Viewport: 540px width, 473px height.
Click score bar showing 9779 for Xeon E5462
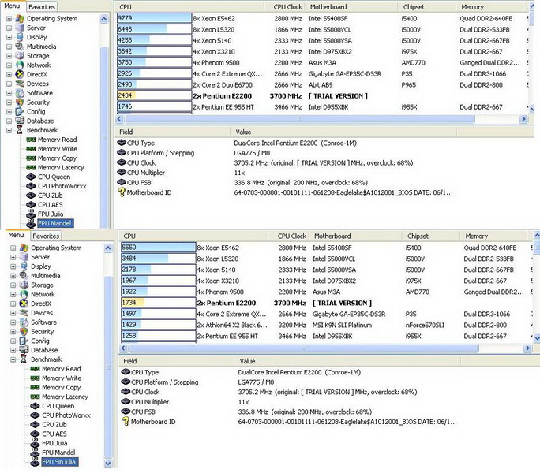pyautogui.click(x=154, y=18)
